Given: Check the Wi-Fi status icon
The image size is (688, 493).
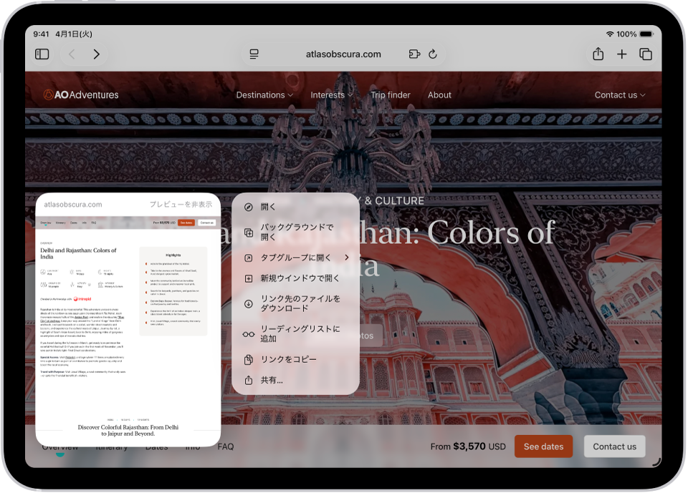Looking at the screenshot, I should click(x=610, y=34).
